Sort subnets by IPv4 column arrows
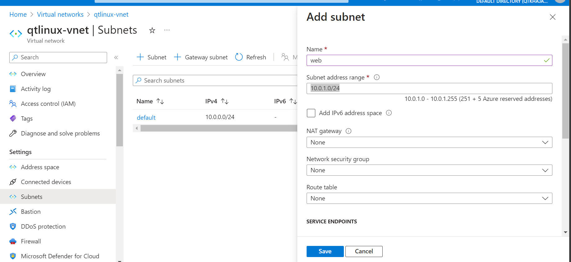This screenshot has width=571, height=262. coord(225,101)
